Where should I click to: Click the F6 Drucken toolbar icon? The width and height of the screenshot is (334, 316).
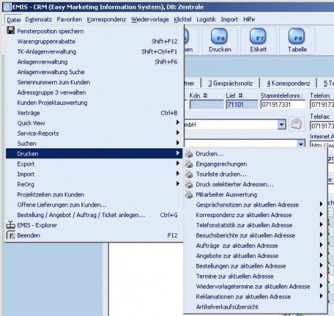coord(219,37)
